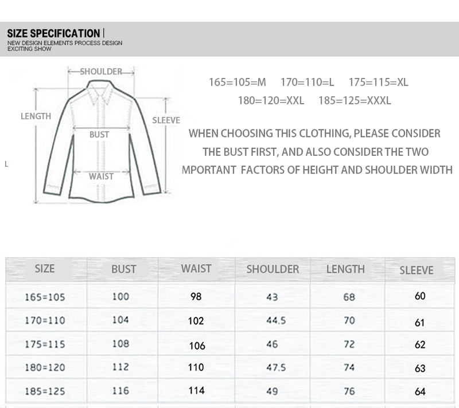Click the BUST label inside the shirt
Screen dimensions: 459x408
pos(99,135)
